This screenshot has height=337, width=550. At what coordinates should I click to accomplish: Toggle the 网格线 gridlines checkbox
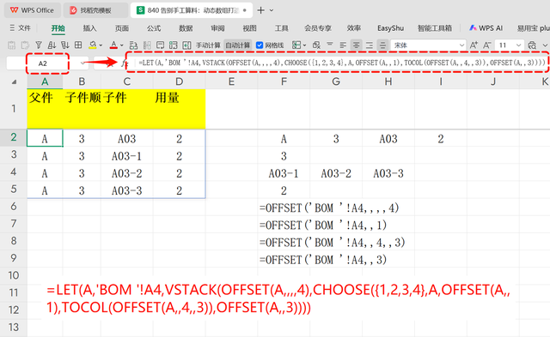260,45
